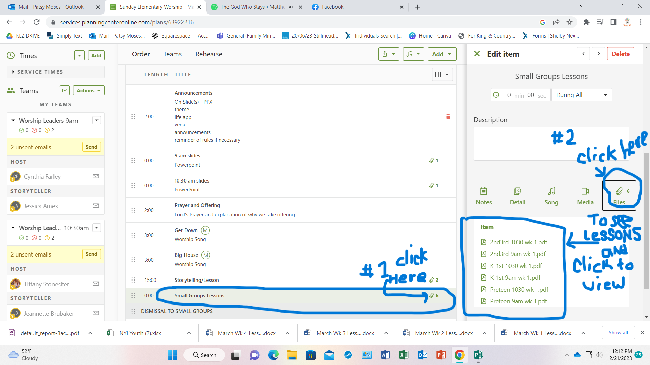
Task: Open the Teams Actions dropdown
Action: point(88,90)
